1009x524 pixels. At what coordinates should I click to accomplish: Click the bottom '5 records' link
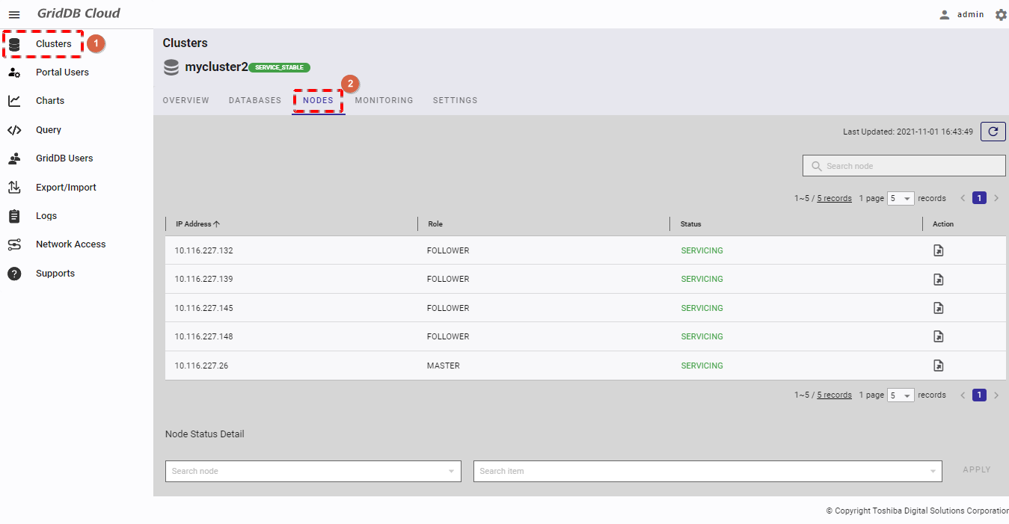(x=834, y=395)
